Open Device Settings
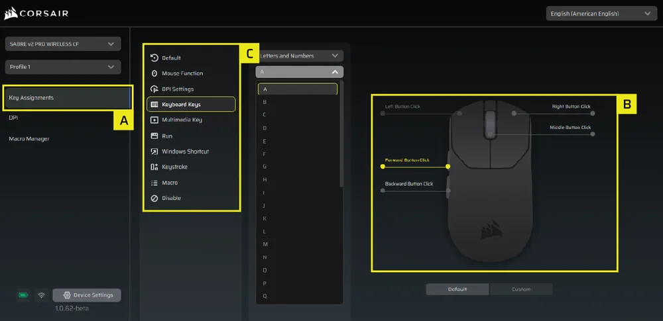Viewport: 663px width, 321px height. click(87, 295)
